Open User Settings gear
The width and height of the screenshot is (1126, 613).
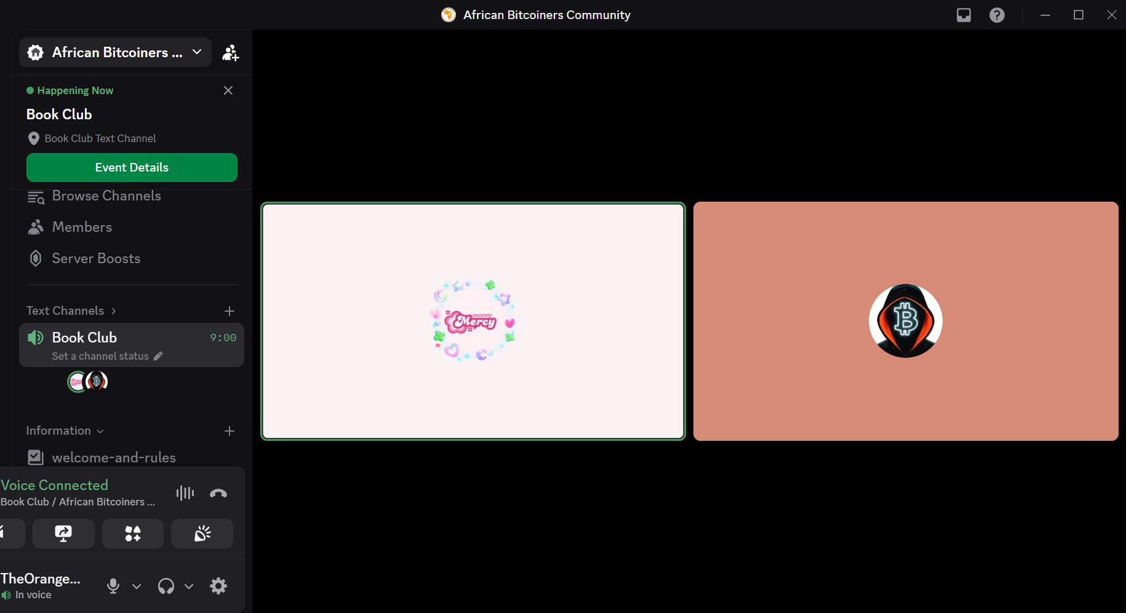(218, 586)
